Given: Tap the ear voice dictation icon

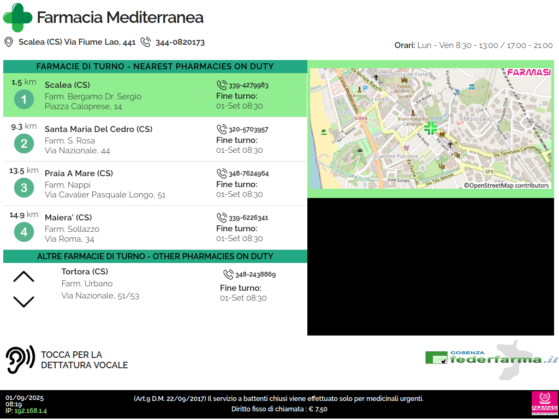Looking at the screenshot, I should 20,360.
